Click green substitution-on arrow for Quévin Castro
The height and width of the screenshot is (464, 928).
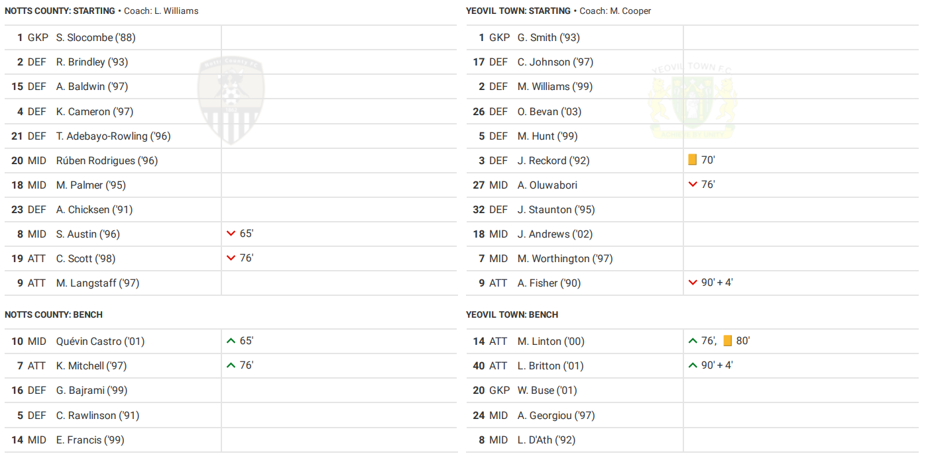tap(231, 341)
